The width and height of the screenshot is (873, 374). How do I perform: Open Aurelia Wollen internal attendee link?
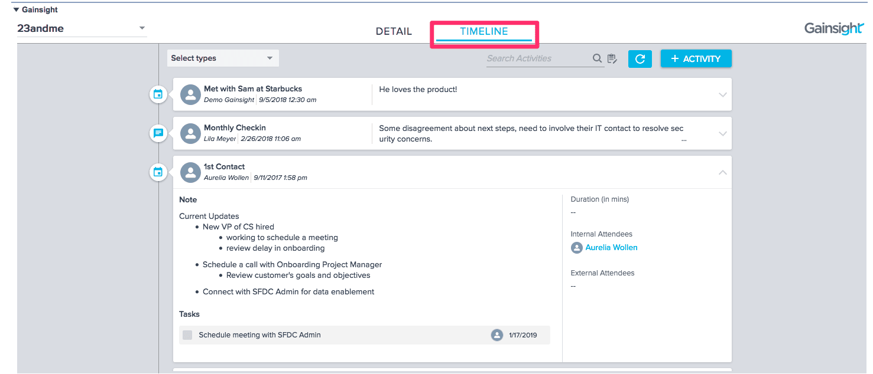[x=611, y=248]
